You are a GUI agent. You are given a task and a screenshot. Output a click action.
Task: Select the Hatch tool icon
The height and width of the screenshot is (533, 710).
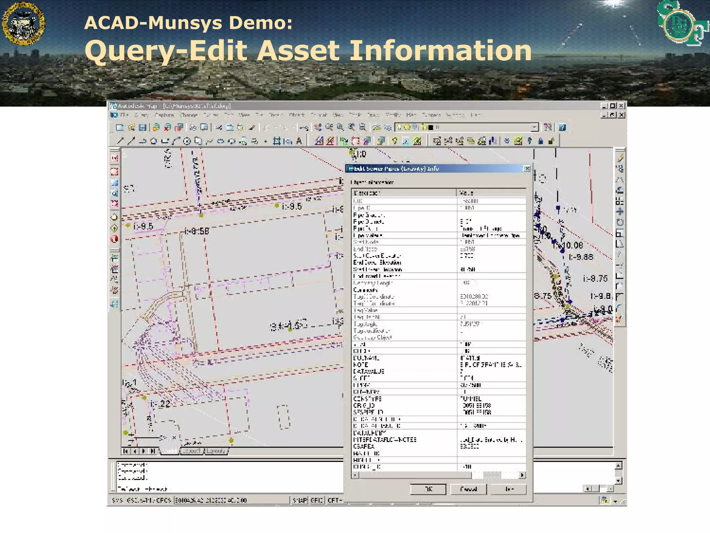coord(276,141)
